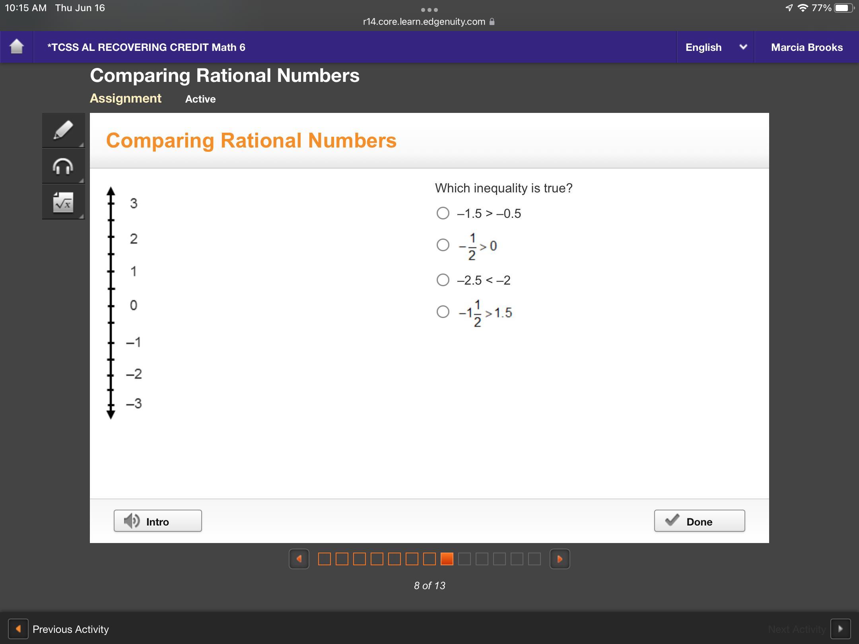The image size is (859, 644).
Task: Jump to first question square
Action: pyautogui.click(x=325, y=559)
